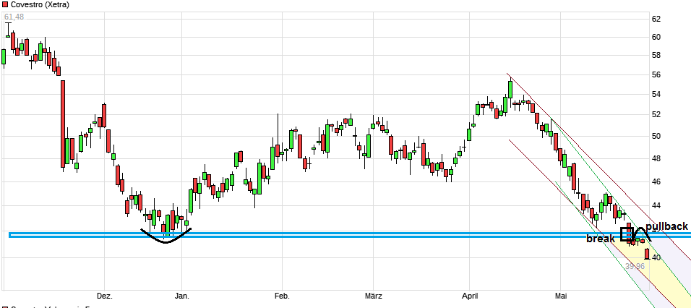Click the 39,96 low price label

pyautogui.click(x=635, y=266)
